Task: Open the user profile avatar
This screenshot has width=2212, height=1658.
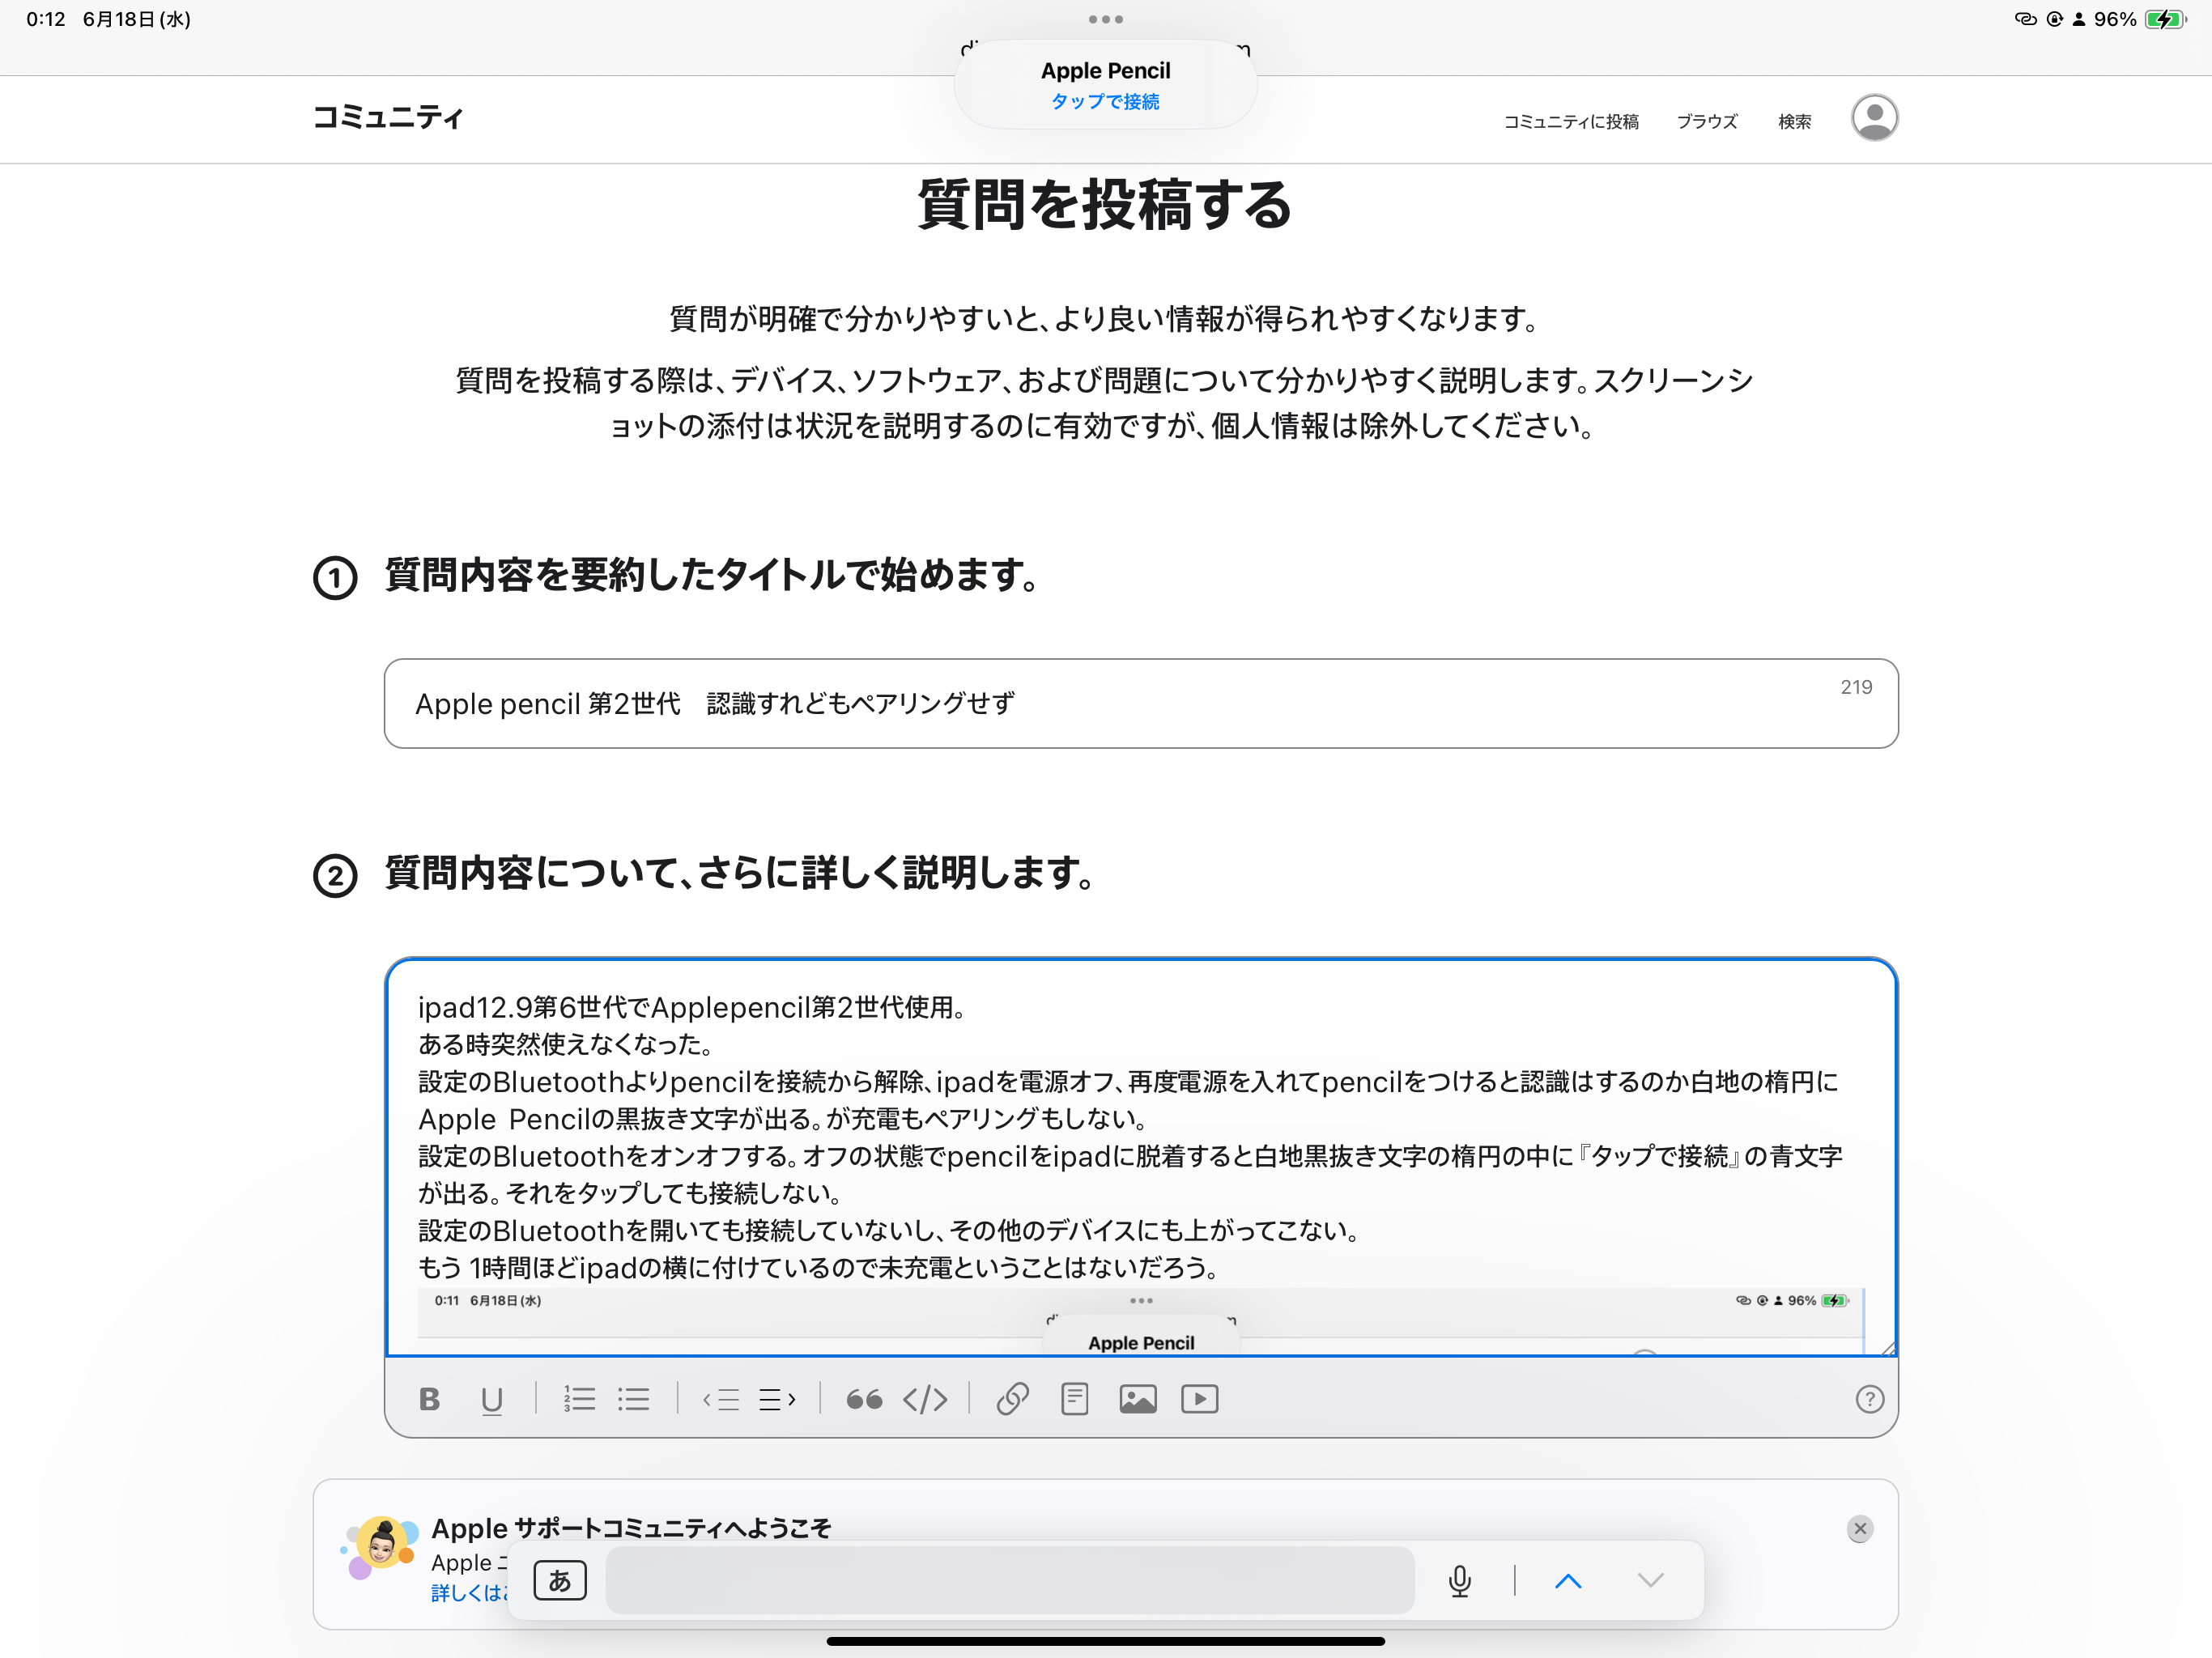Action: coord(1874,118)
